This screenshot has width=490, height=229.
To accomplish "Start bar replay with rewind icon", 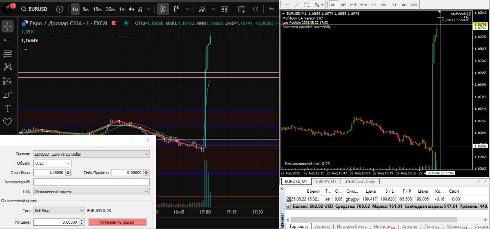I will [x=256, y=9].
